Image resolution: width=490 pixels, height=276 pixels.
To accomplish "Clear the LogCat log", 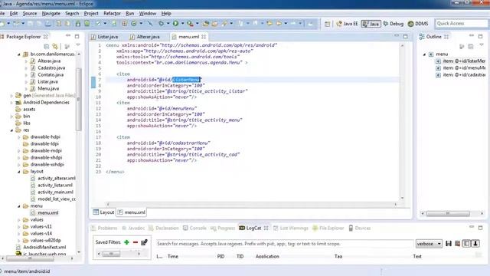I will [458, 244].
